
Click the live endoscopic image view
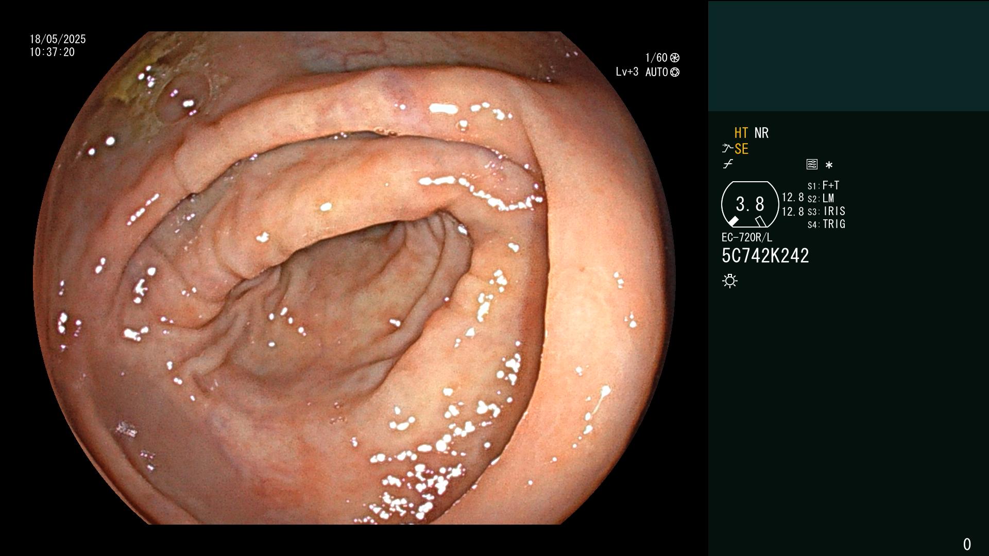tap(354, 278)
